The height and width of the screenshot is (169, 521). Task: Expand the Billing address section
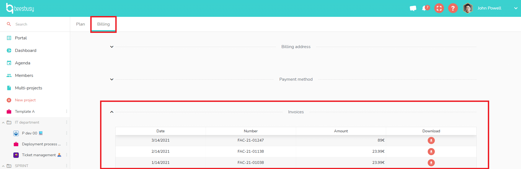(x=112, y=47)
